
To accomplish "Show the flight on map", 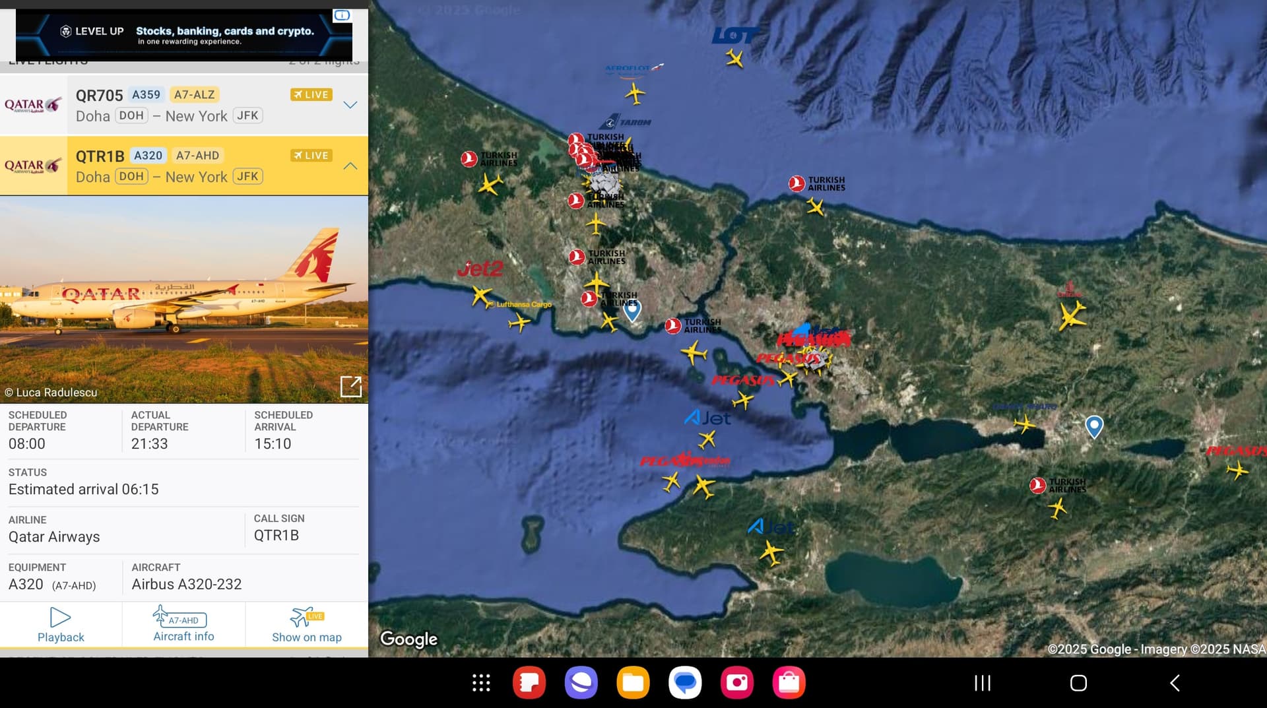I will pyautogui.click(x=307, y=625).
